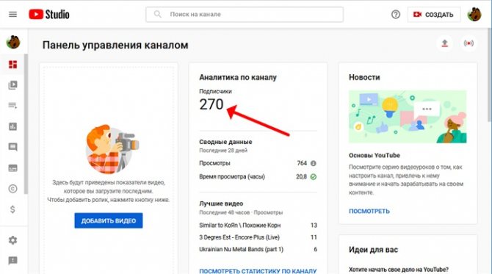Click Время просмотра (часы) row label

pos(232,177)
